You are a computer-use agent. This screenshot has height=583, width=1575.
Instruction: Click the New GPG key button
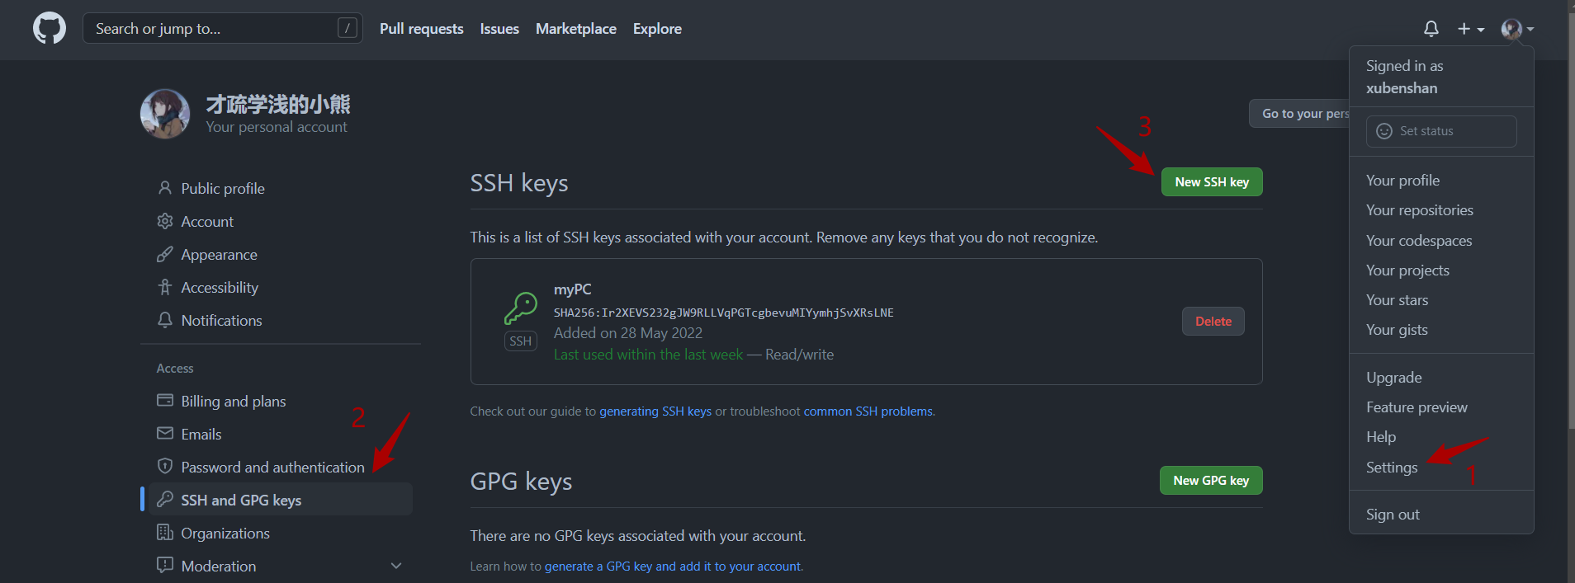click(x=1211, y=481)
